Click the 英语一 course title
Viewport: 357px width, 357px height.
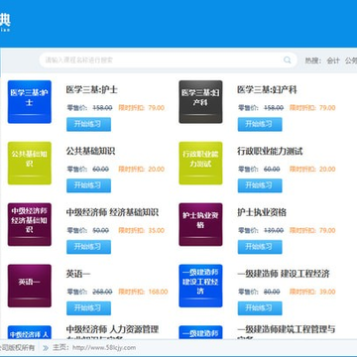tap(78, 274)
